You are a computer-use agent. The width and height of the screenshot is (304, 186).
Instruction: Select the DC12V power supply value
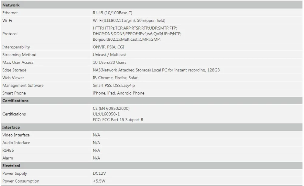click(99, 174)
